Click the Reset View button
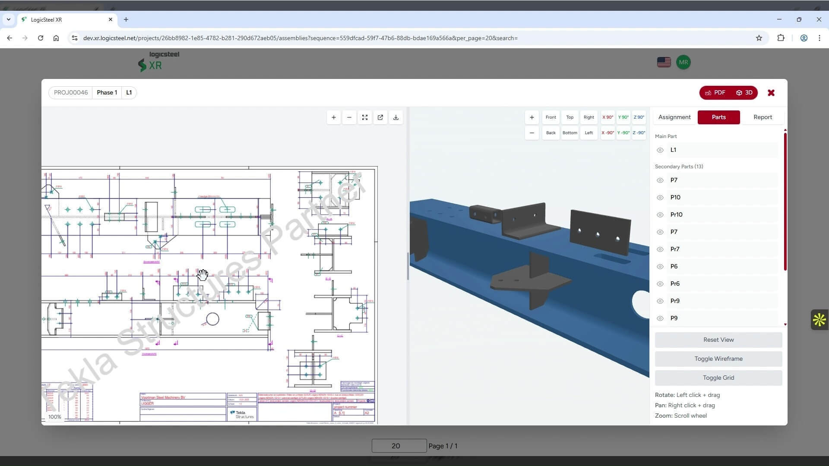This screenshot has width=829, height=466. (x=718, y=340)
